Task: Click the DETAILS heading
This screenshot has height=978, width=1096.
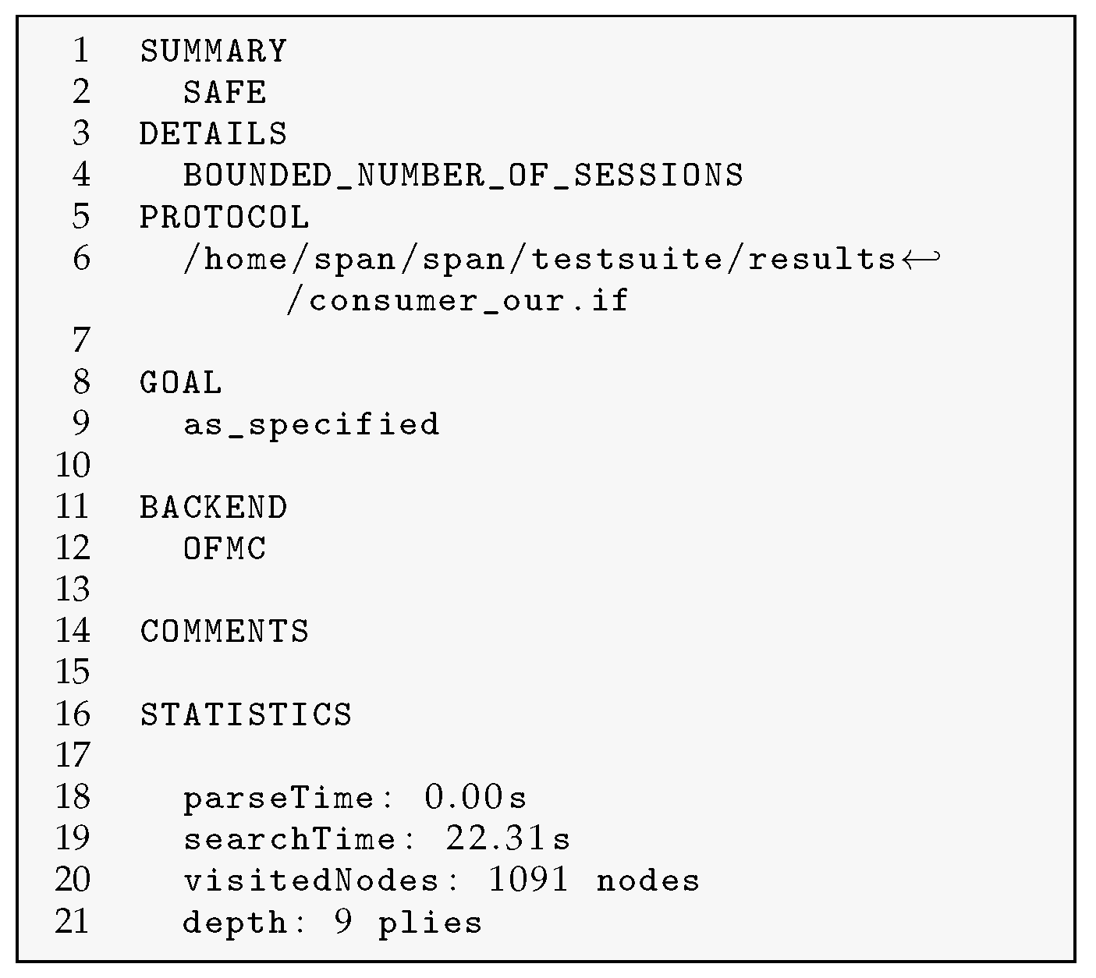Action: tap(213, 134)
